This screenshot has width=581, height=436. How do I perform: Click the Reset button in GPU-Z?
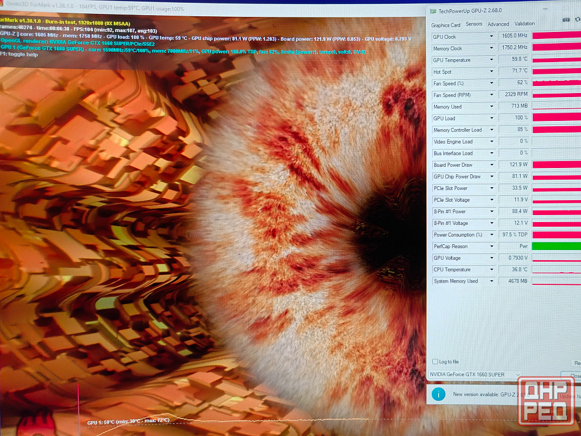(x=577, y=362)
